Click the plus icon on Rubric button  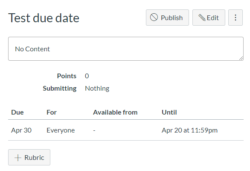(x=17, y=158)
